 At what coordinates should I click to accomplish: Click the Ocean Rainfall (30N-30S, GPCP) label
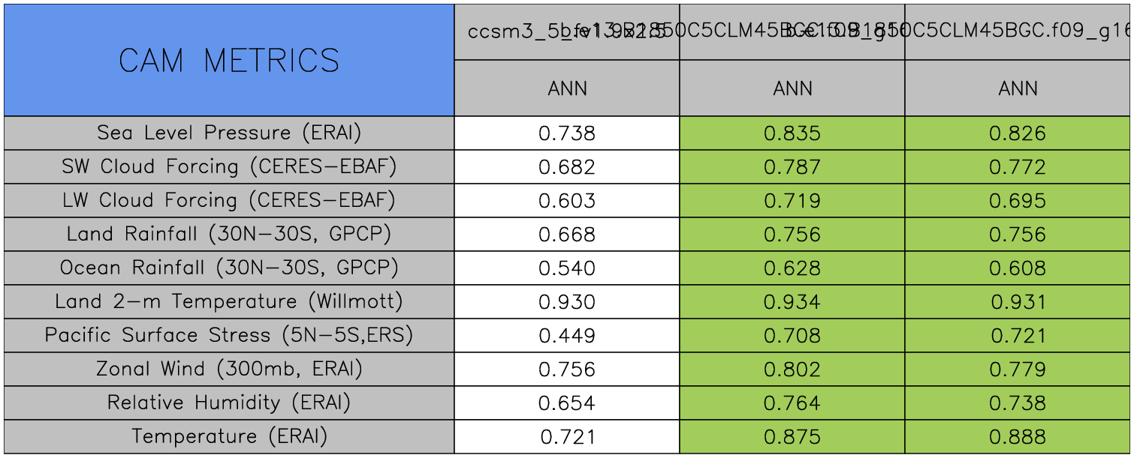click(229, 268)
